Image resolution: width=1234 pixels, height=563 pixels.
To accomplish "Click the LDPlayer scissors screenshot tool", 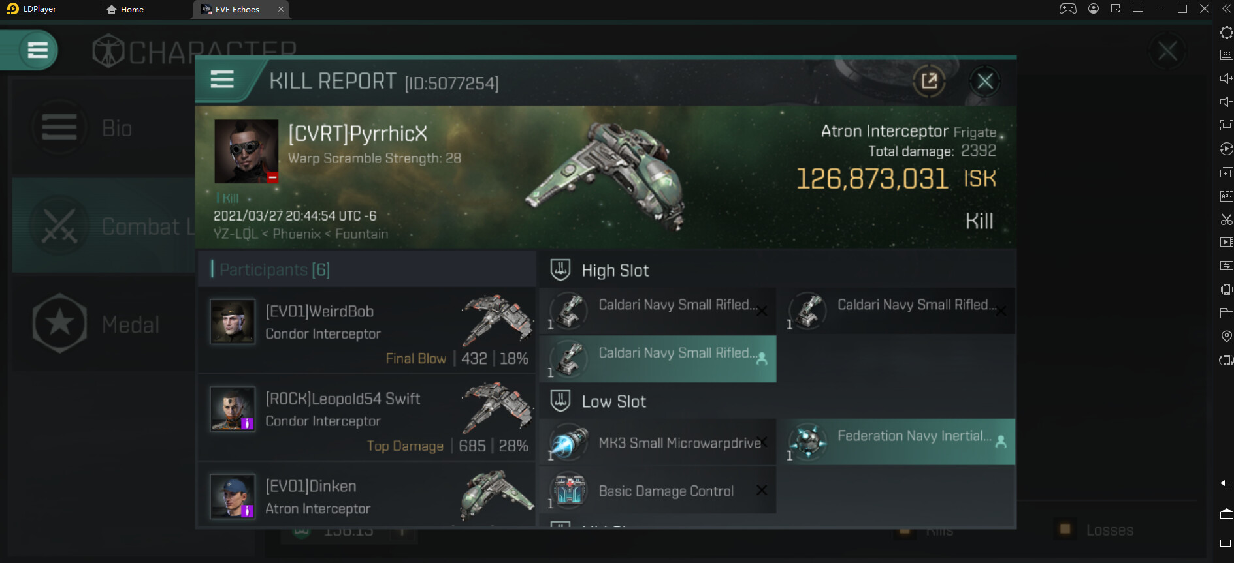I will click(x=1226, y=220).
